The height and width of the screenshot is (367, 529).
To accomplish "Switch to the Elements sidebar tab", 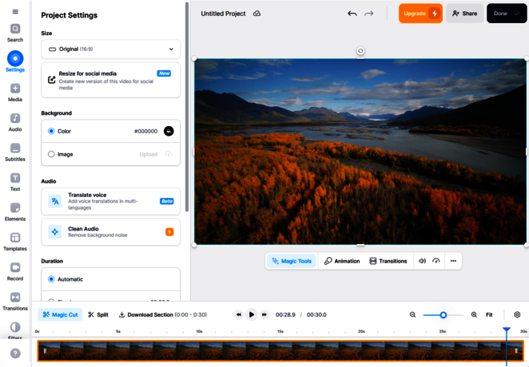I will [15, 211].
